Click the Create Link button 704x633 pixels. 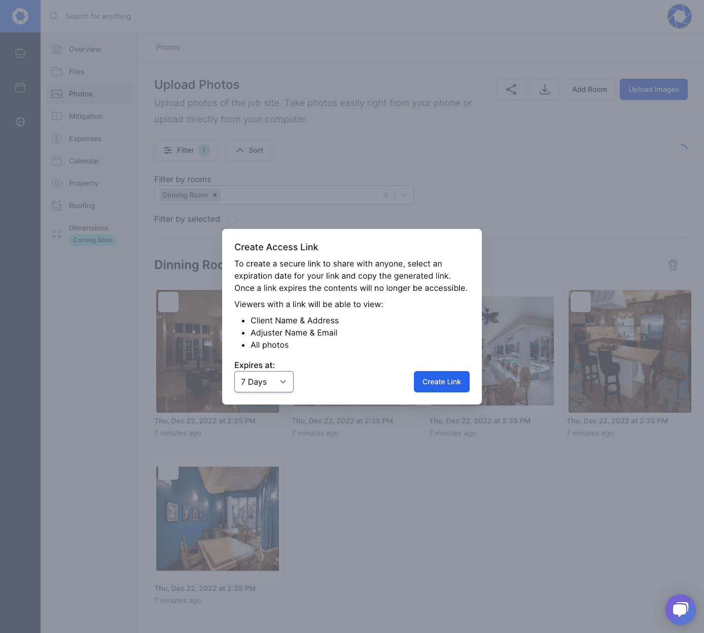click(442, 382)
